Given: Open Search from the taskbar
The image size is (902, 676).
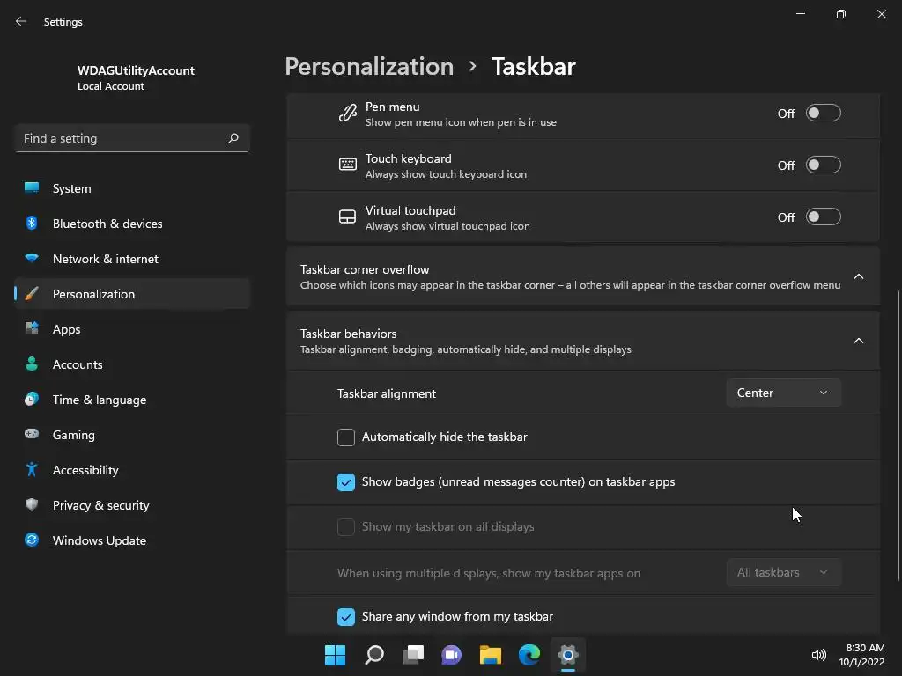Looking at the screenshot, I should (374, 655).
